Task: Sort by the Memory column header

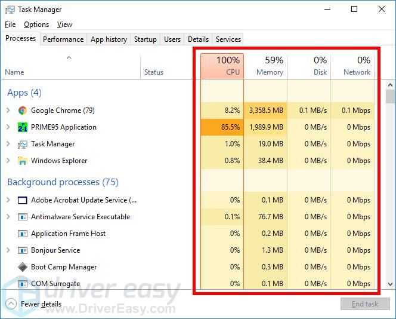Action: [265, 66]
